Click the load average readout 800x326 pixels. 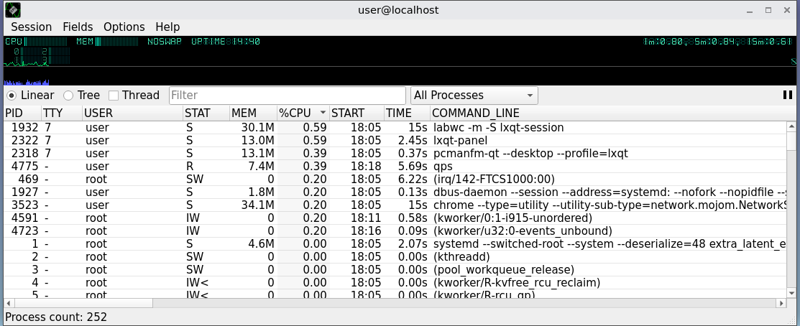point(718,42)
